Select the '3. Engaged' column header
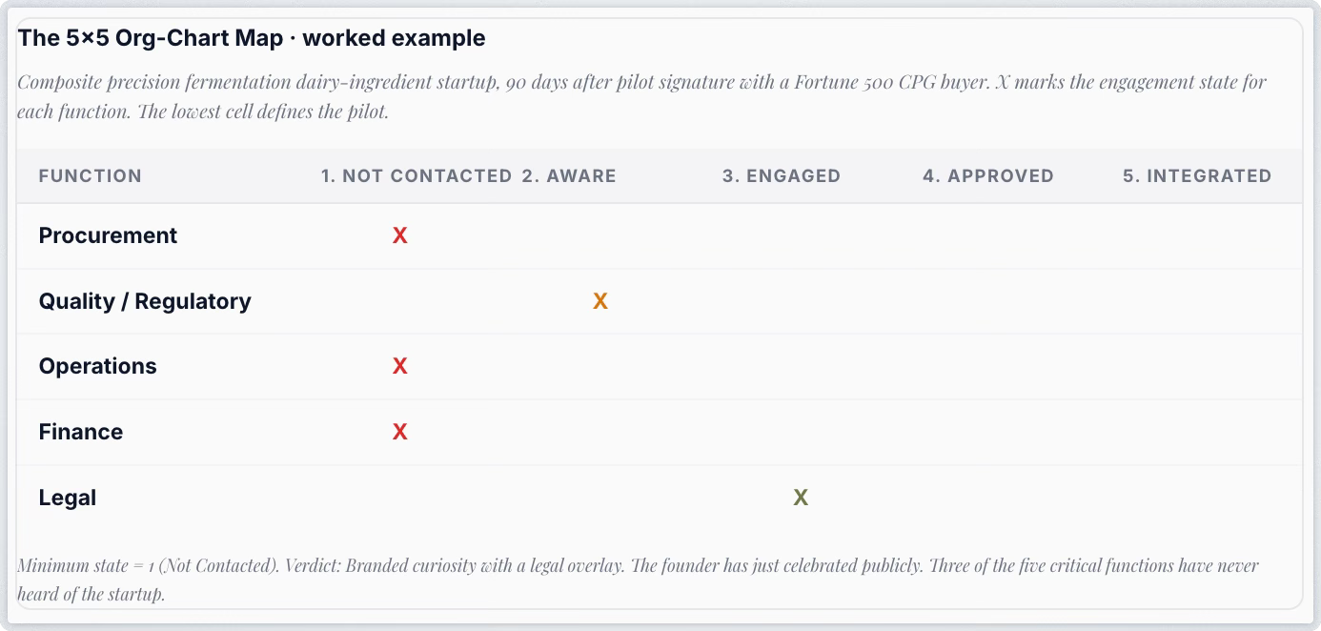1321x631 pixels. click(782, 175)
